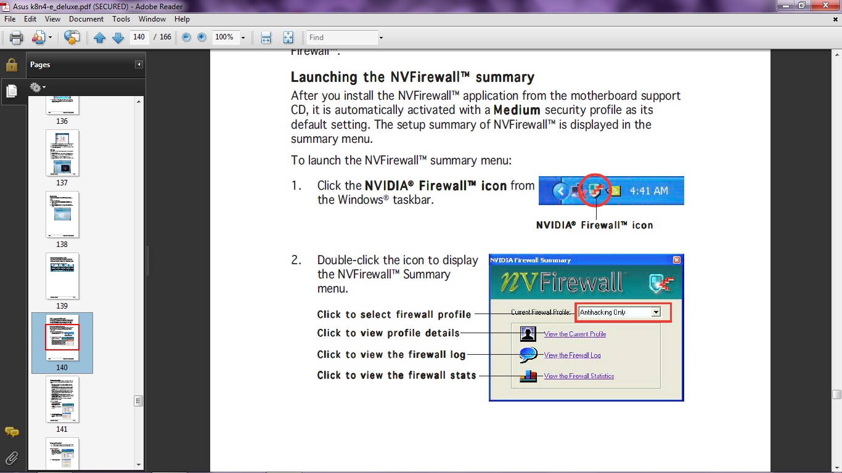This screenshot has height=473, width=842.
Task: Open the Edit menu
Action: click(x=30, y=19)
